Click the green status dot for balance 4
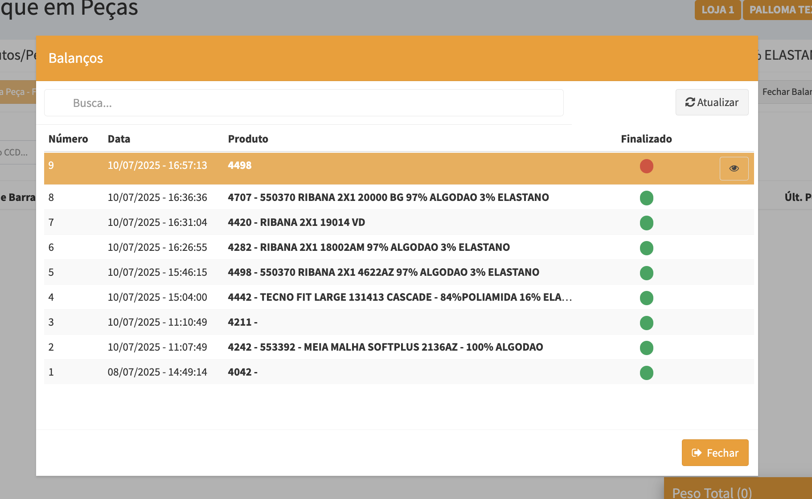The height and width of the screenshot is (499, 812). click(x=646, y=298)
